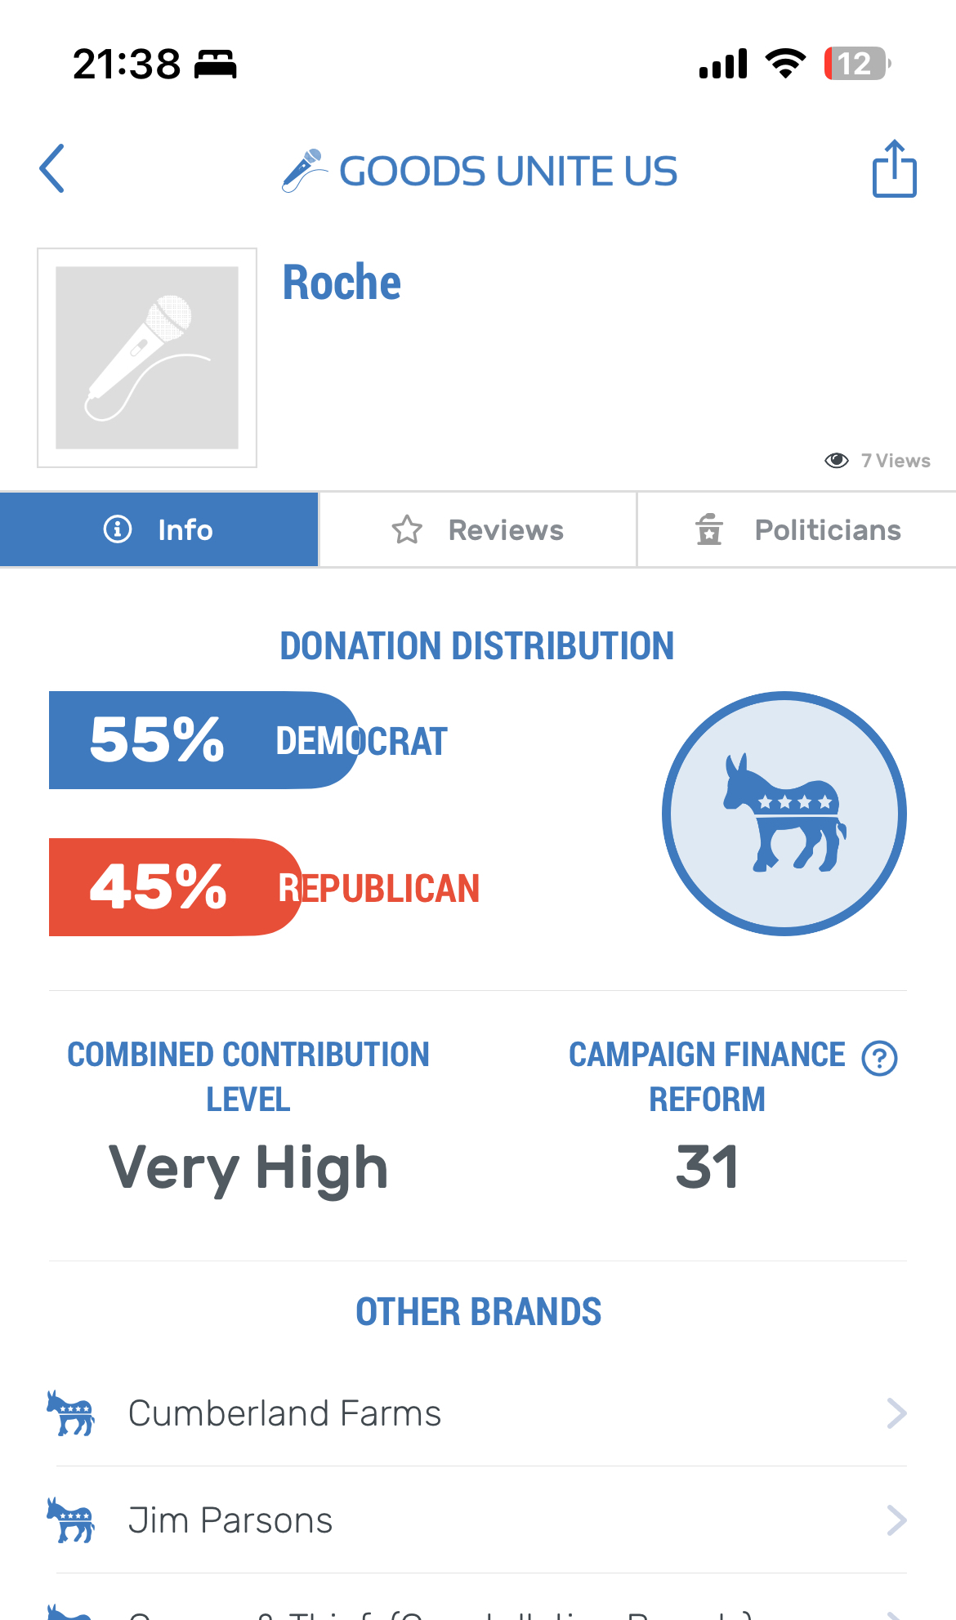Tap the donkey icon beside Cumberland Farms
Viewport: 956px width, 1620px height.
click(71, 1413)
